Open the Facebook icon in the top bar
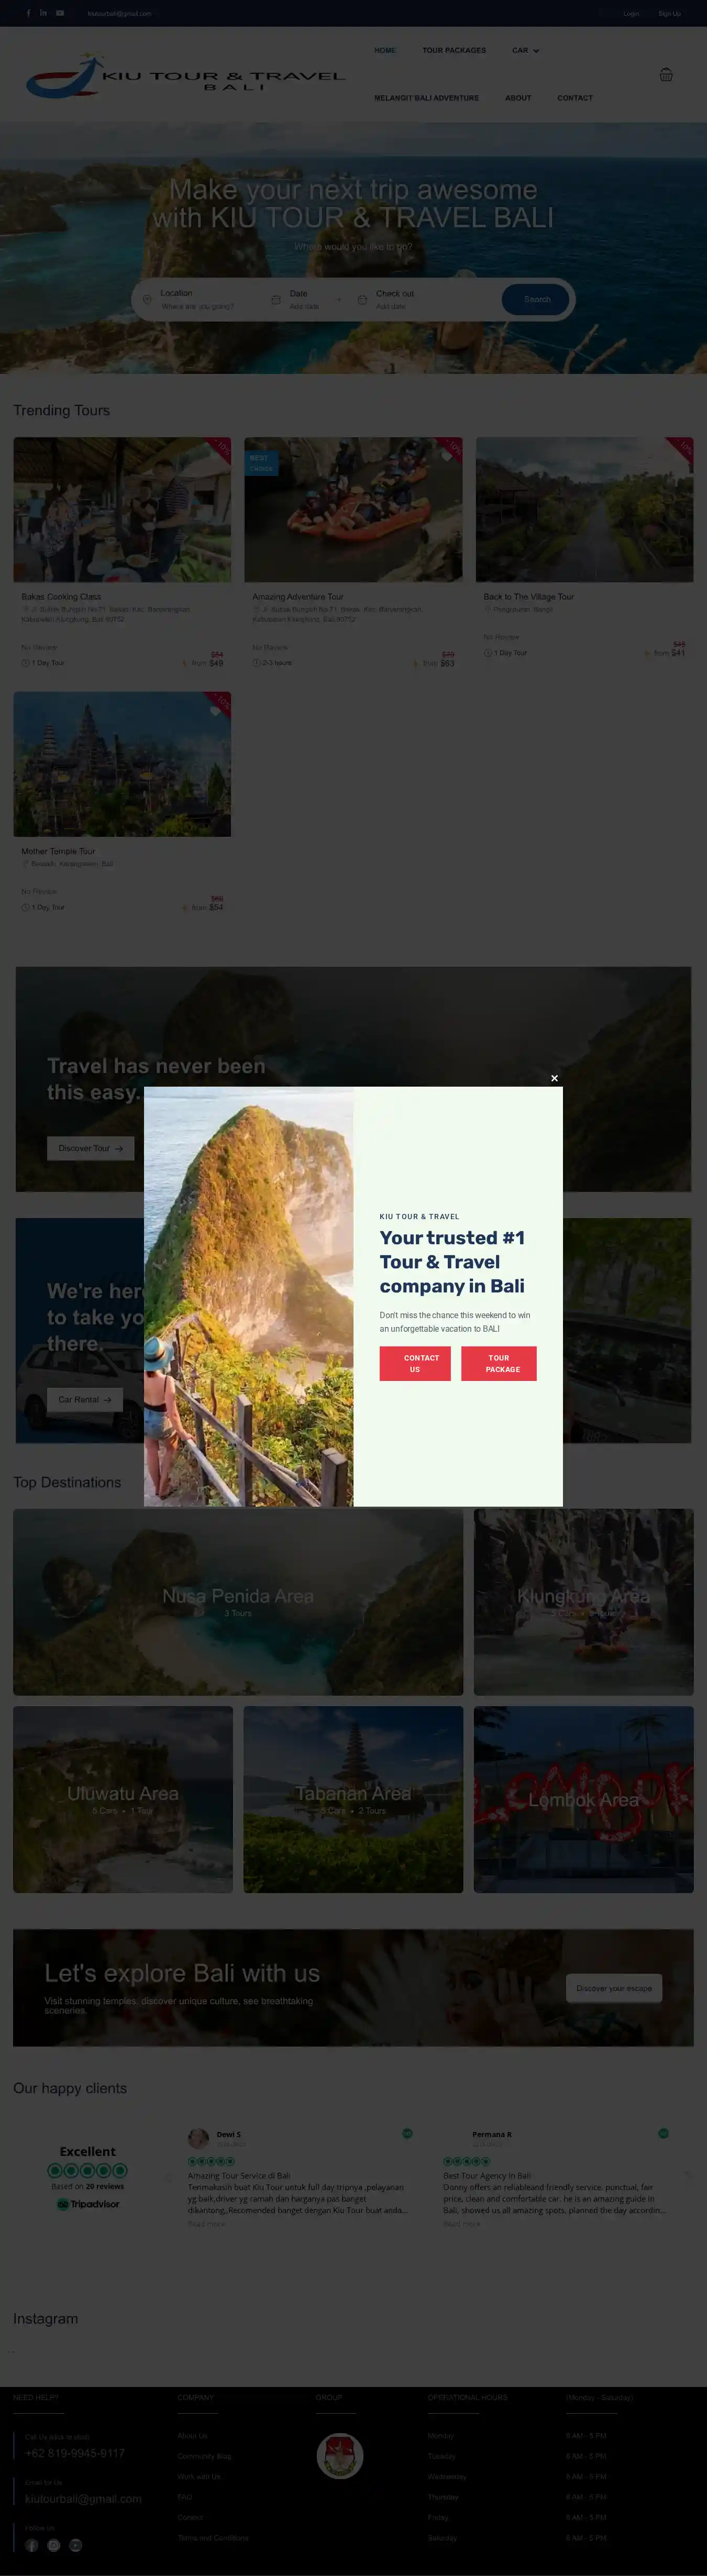Screen dimensions: 707x2576 point(28,13)
